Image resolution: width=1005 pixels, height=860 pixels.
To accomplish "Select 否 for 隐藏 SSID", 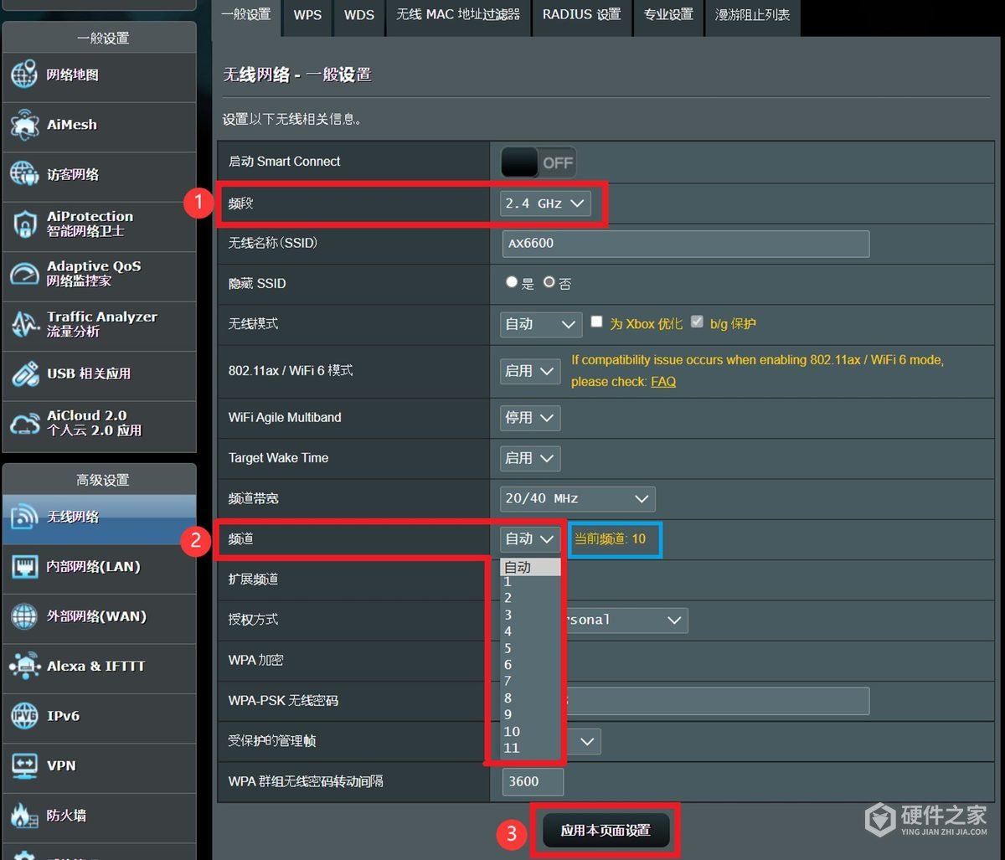I will pos(549,282).
